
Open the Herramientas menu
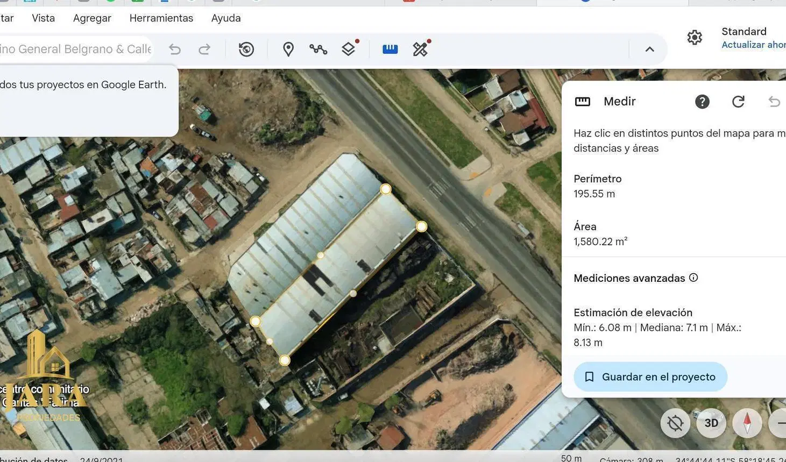pos(161,18)
